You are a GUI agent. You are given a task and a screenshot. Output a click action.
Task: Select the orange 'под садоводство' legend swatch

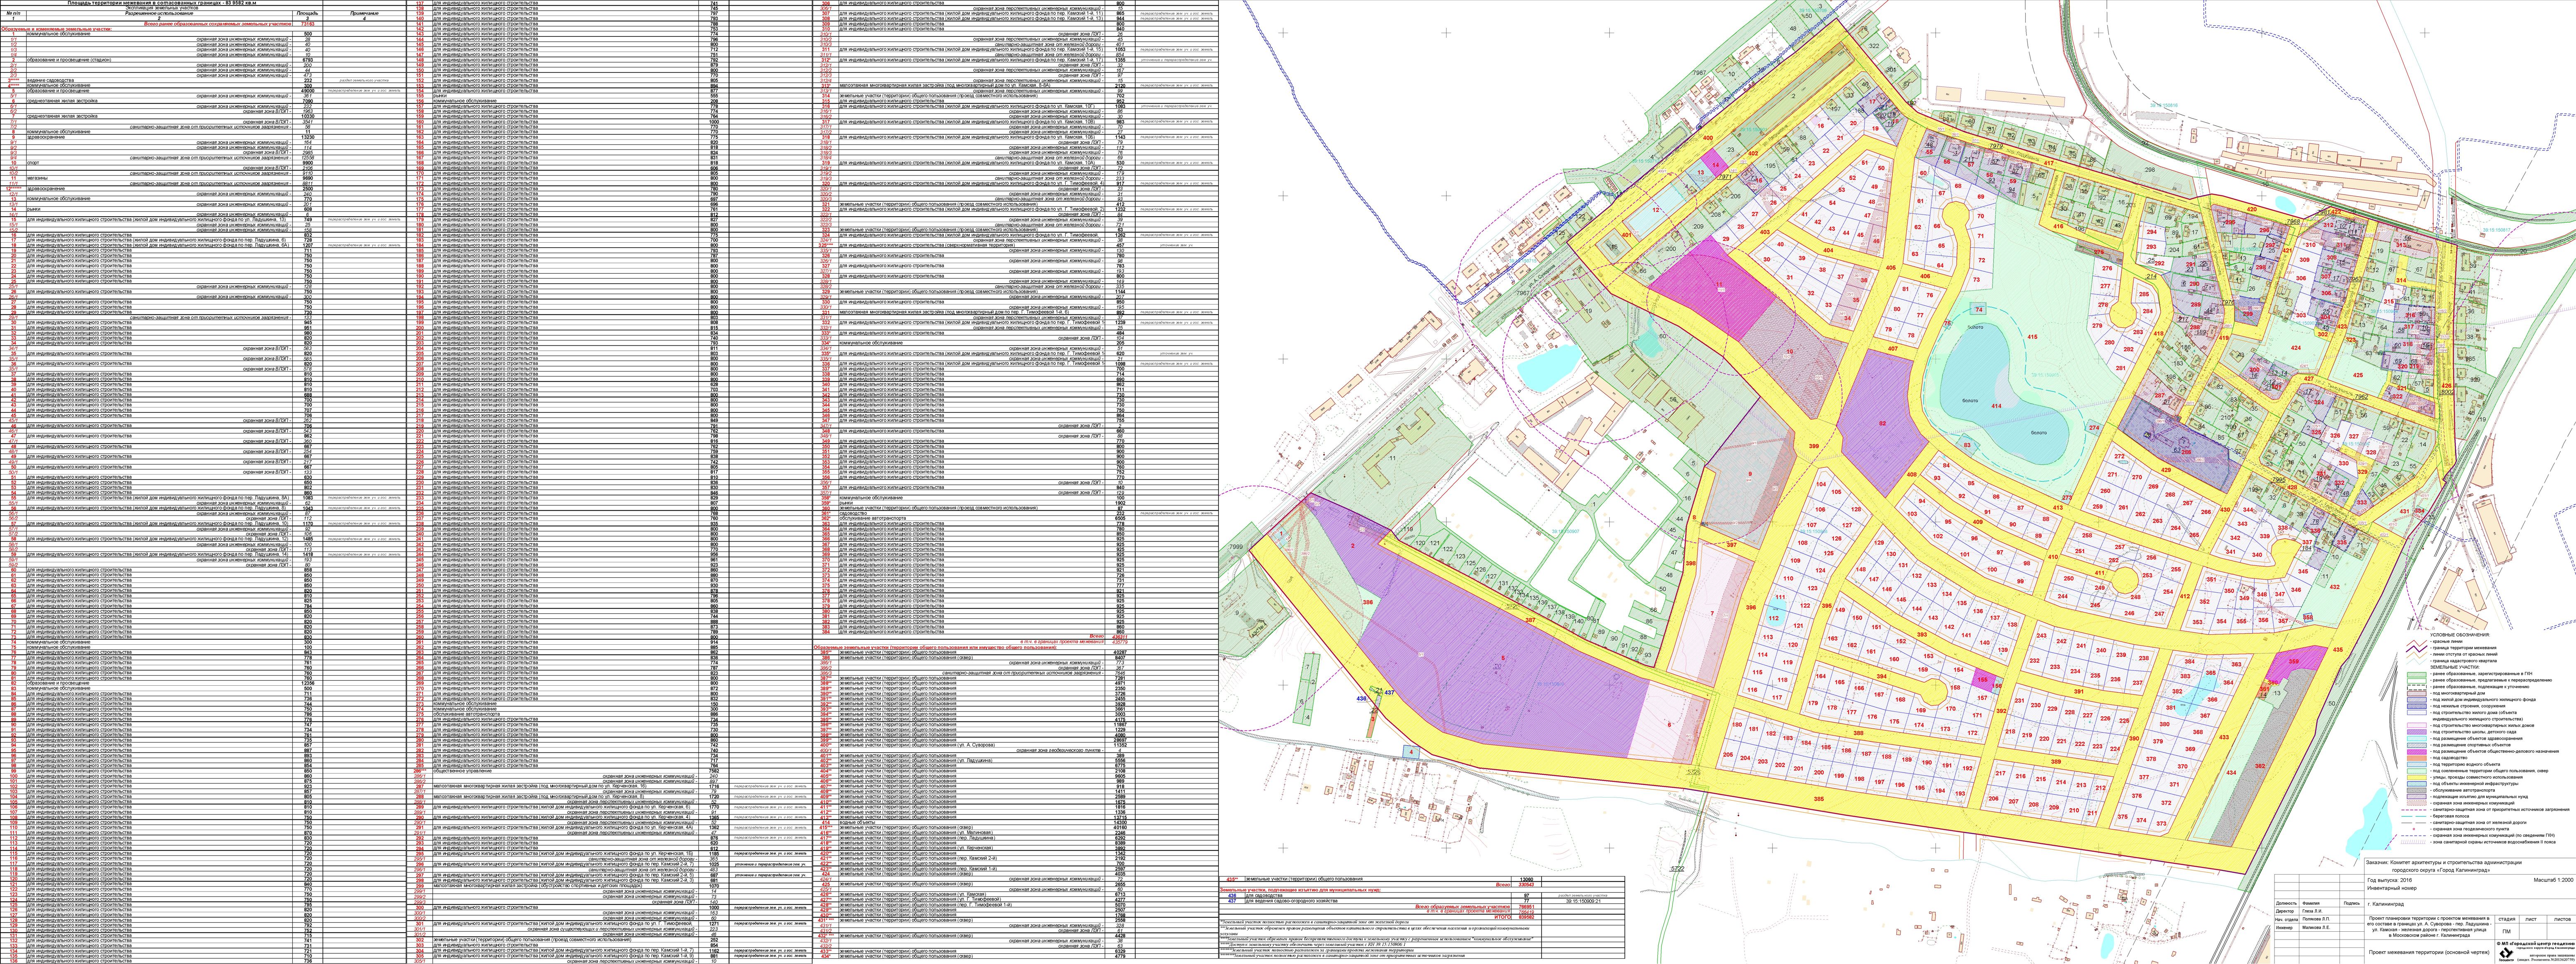[x=2417, y=758]
